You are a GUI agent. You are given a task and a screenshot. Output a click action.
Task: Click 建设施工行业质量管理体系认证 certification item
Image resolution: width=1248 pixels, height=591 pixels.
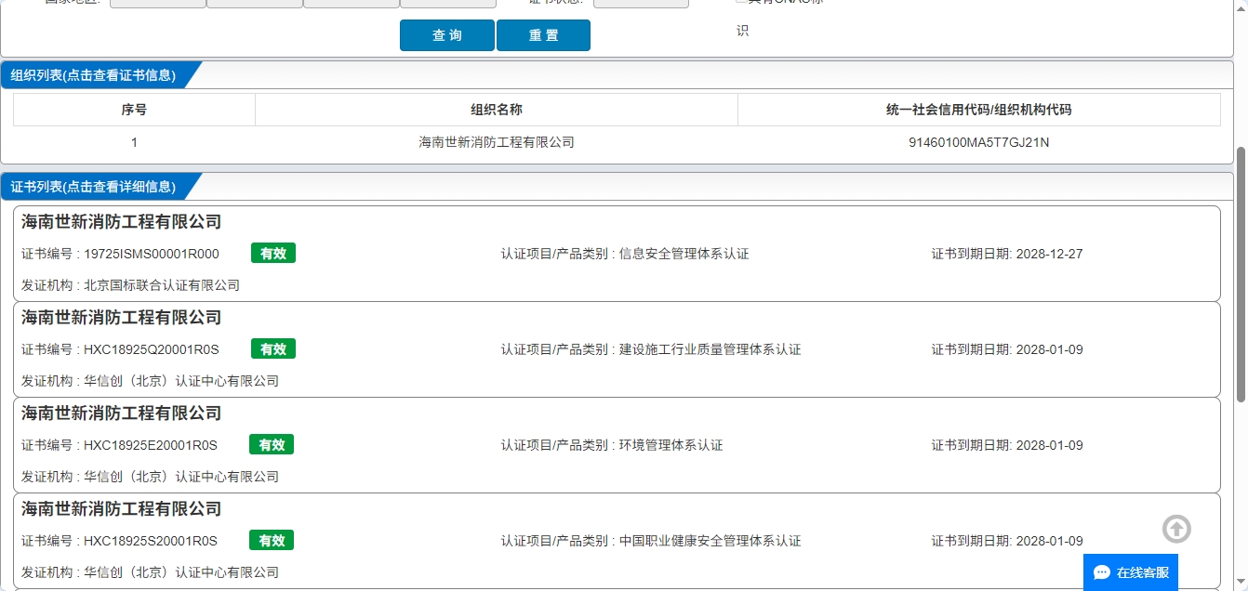710,349
